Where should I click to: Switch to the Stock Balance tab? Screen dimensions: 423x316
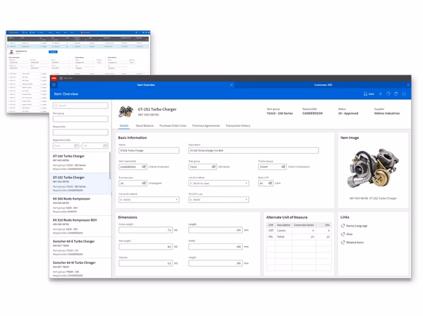tap(144, 126)
